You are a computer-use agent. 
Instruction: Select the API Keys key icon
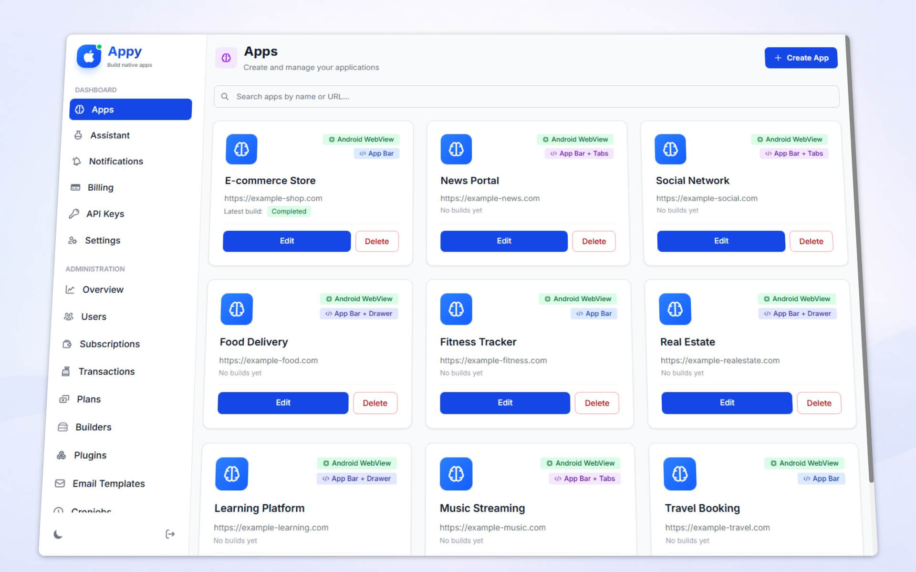click(75, 214)
